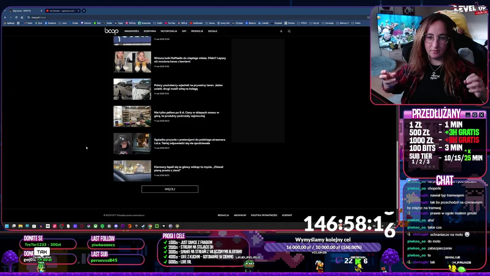The image size is (490, 276).
Task: Click the WIĘCEJ load more button
Action: [x=170, y=189]
